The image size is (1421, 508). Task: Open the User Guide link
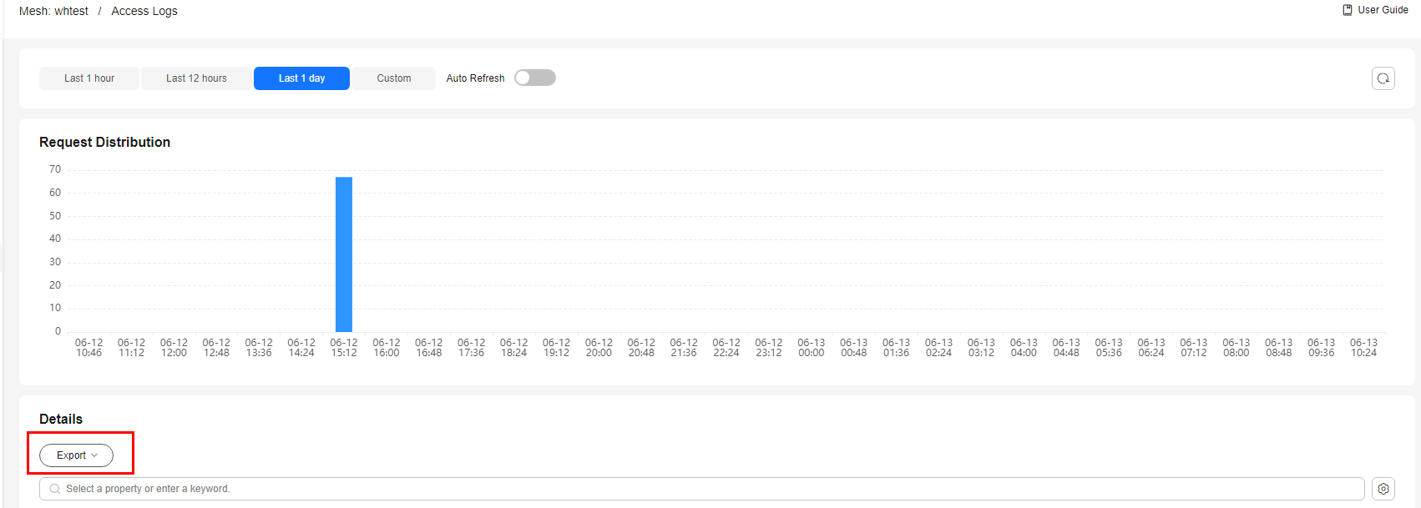pyautogui.click(x=1383, y=10)
